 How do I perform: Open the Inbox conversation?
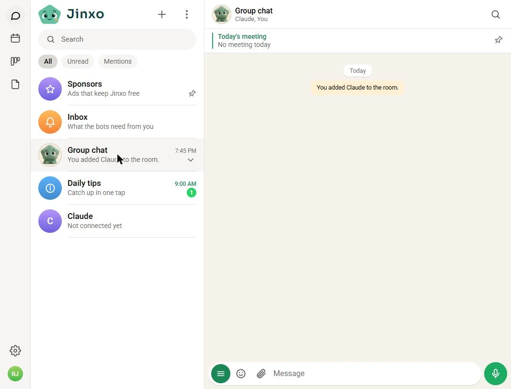(x=117, y=122)
